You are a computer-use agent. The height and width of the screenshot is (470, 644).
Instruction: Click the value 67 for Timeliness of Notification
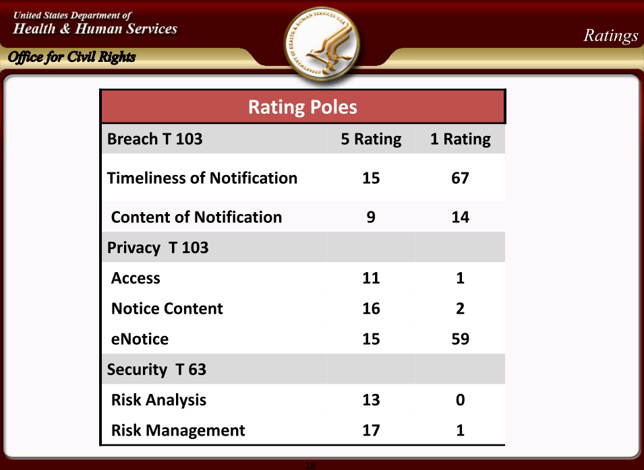pyautogui.click(x=461, y=178)
